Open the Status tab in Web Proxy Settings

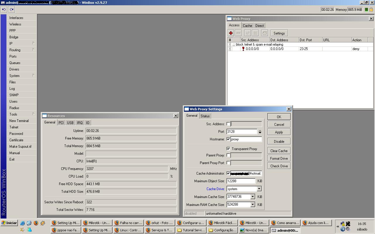(205, 116)
